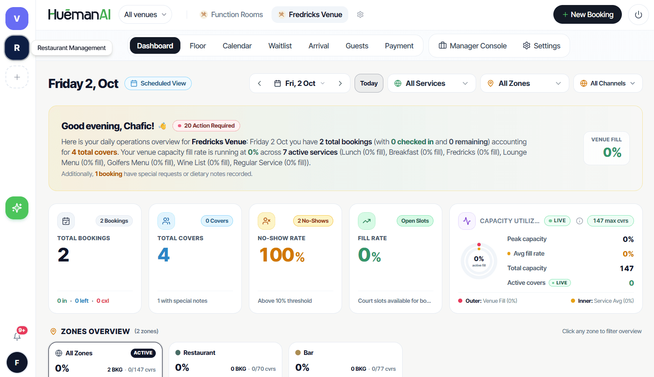Image resolution: width=654 pixels, height=377 pixels.
Task: Go to previous day arrow
Action: tap(259, 83)
